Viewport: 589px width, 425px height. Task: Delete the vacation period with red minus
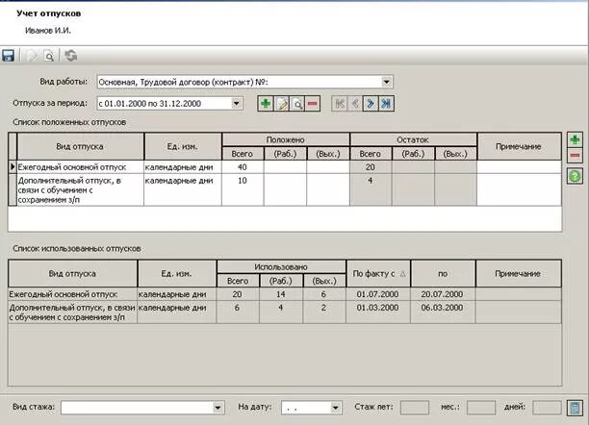tap(313, 103)
